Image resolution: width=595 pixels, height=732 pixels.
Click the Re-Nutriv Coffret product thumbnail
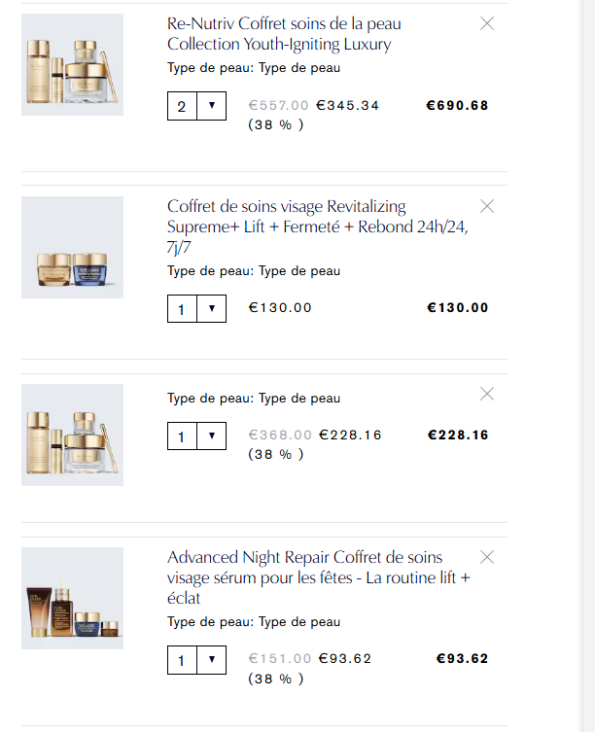(x=73, y=64)
